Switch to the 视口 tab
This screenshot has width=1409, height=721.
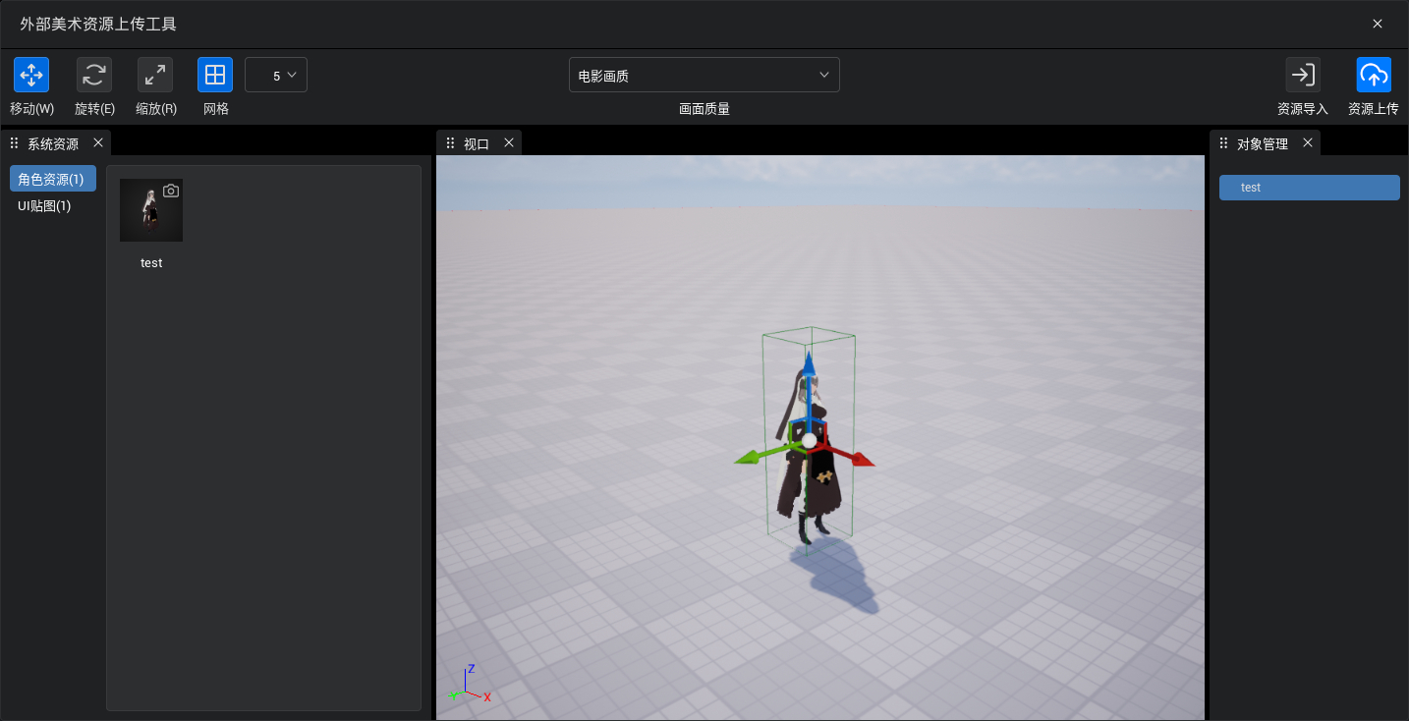pyautogui.click(x=477, y=143)
